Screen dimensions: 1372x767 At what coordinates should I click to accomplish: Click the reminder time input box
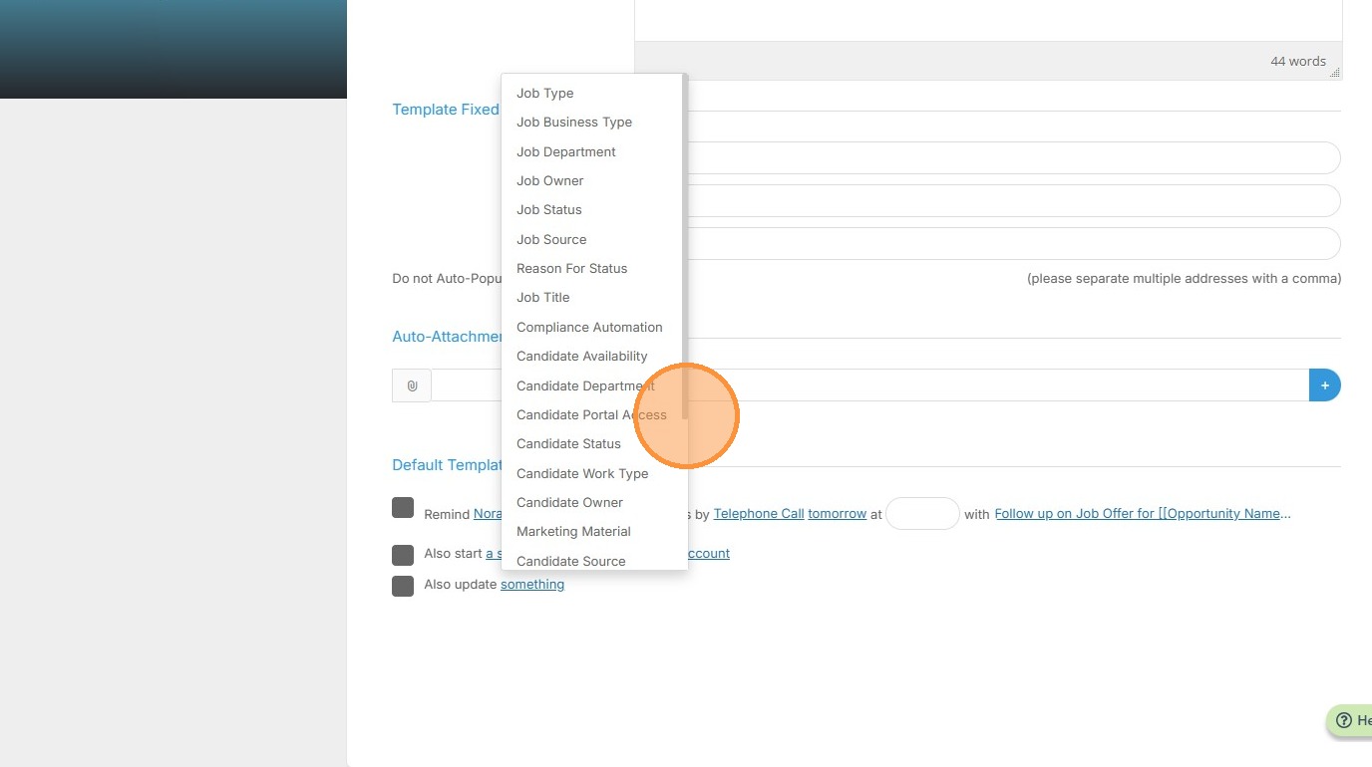922,514
